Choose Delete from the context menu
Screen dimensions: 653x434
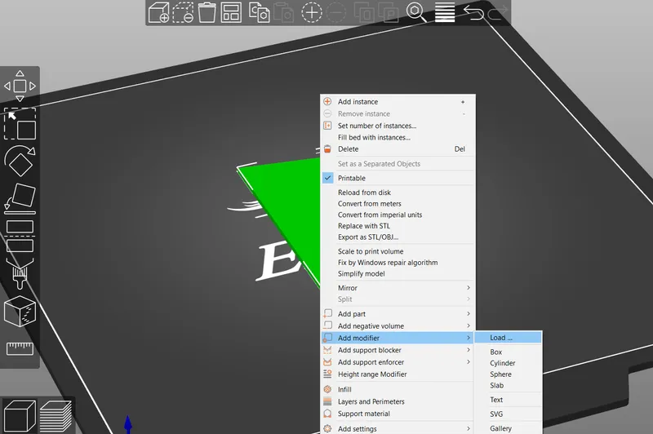pos(398,149)
